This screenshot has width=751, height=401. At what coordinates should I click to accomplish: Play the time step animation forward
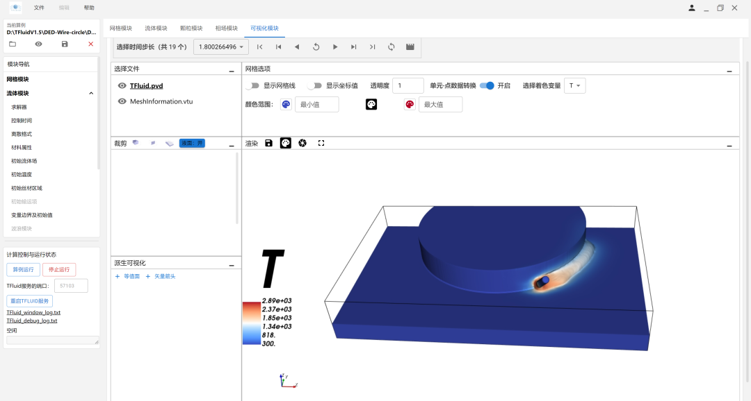click(334, 47)
